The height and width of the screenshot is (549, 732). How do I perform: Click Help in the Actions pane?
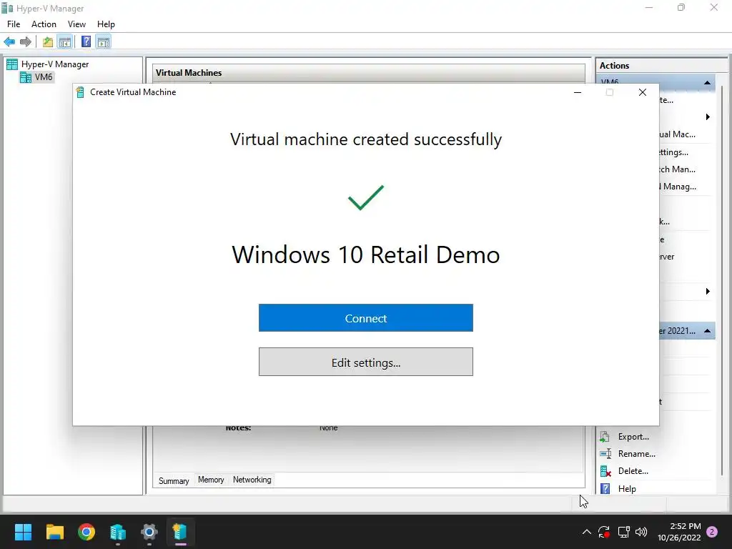click(x=627, y=489)
